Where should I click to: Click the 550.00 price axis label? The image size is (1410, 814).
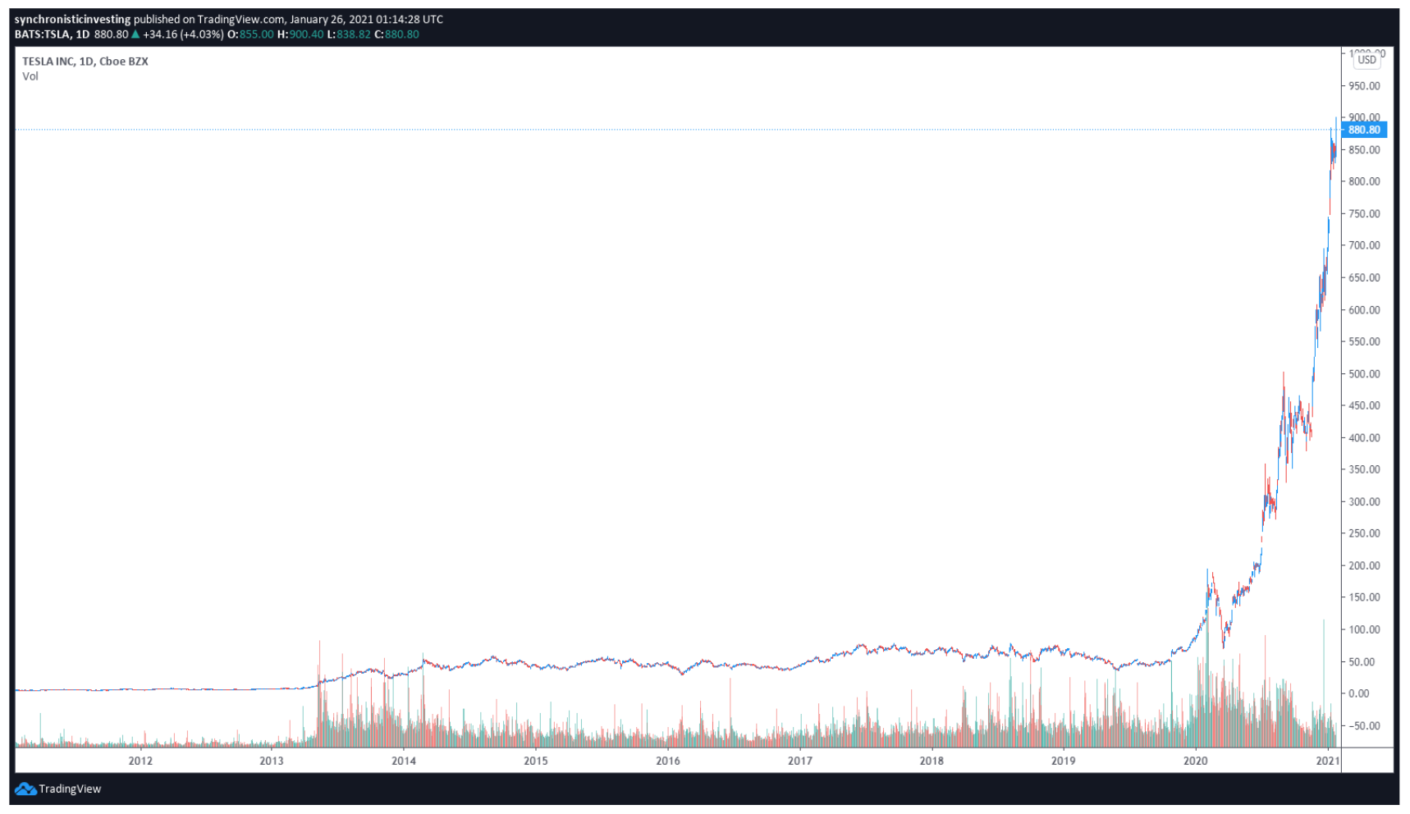pos(1364,342)
